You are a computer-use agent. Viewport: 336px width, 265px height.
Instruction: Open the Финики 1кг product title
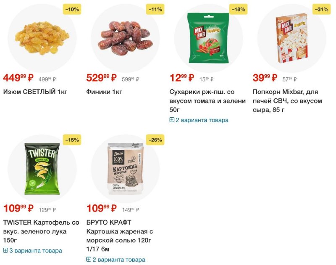(x=104, y=92)
